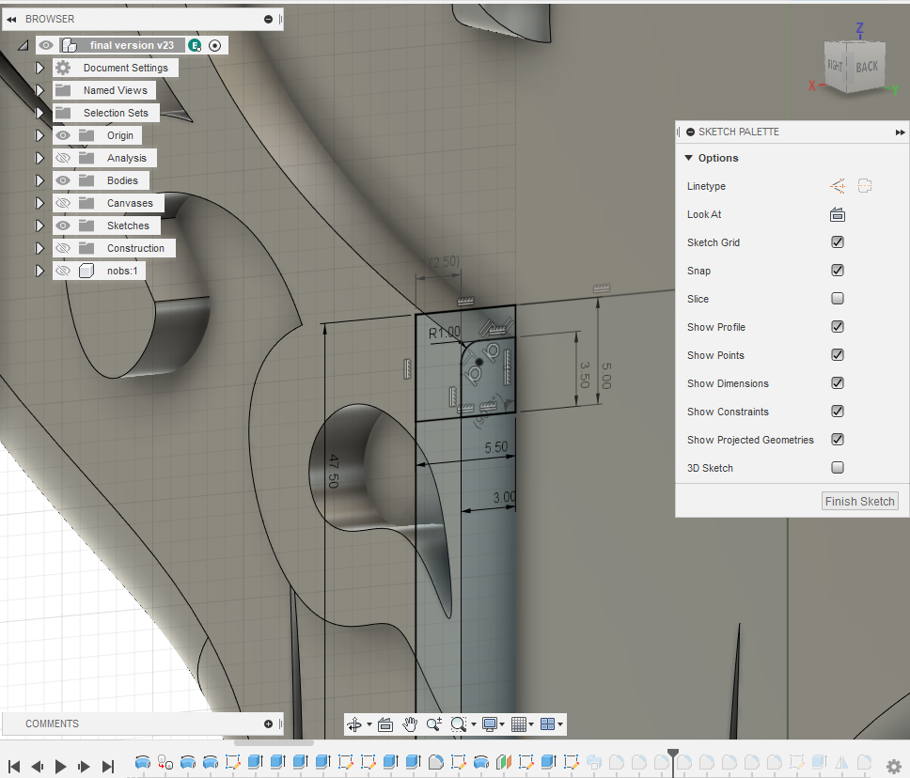Expand the Sketches folder arrow
This screenshot has width=910, height=778.
coord(39,226)
